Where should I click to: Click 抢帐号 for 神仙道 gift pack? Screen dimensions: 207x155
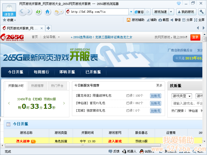click(156, 103)
